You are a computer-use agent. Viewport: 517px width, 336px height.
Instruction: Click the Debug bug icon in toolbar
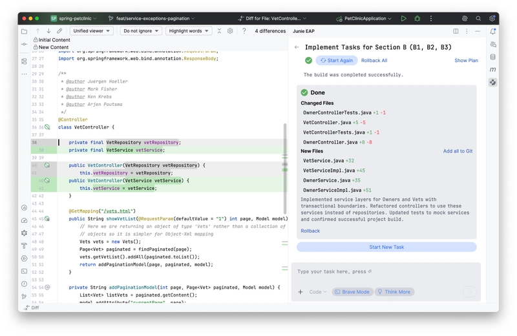[417, 19]
